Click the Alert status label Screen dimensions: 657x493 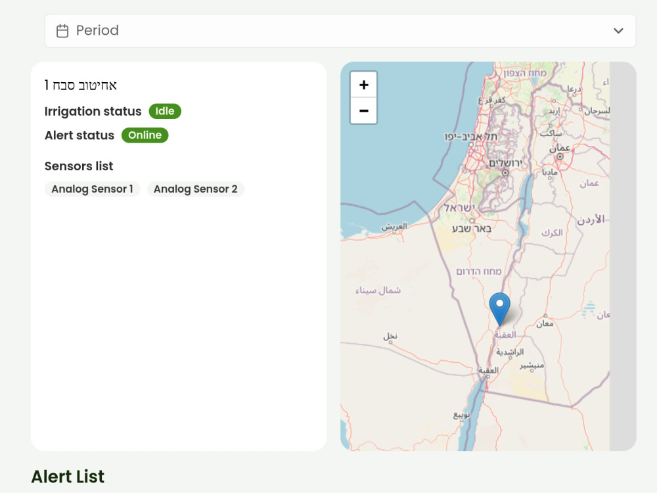pyautogui.click(x=79, y=135)
